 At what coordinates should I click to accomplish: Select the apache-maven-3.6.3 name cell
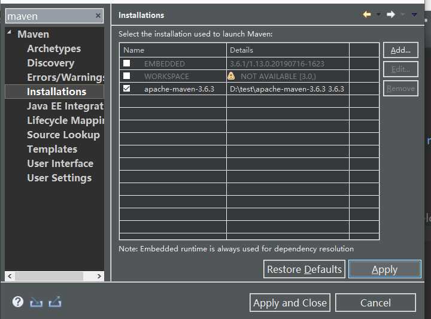click(x=179, y=89)
